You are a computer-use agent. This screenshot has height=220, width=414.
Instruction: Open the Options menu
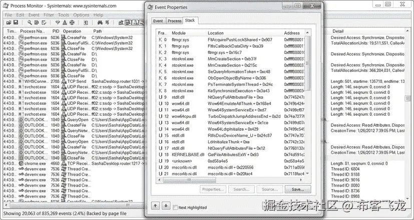[x=81, y=15]
